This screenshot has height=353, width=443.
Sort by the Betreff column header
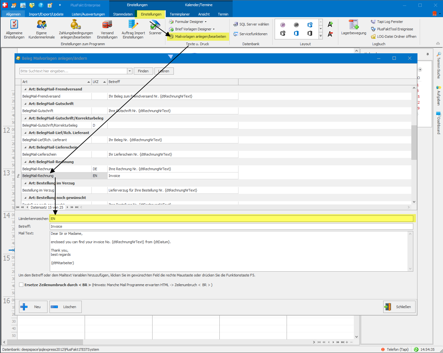[173, 82]
